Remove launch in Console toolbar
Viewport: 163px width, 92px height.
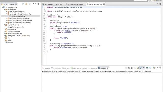click(x=129, y=68)
